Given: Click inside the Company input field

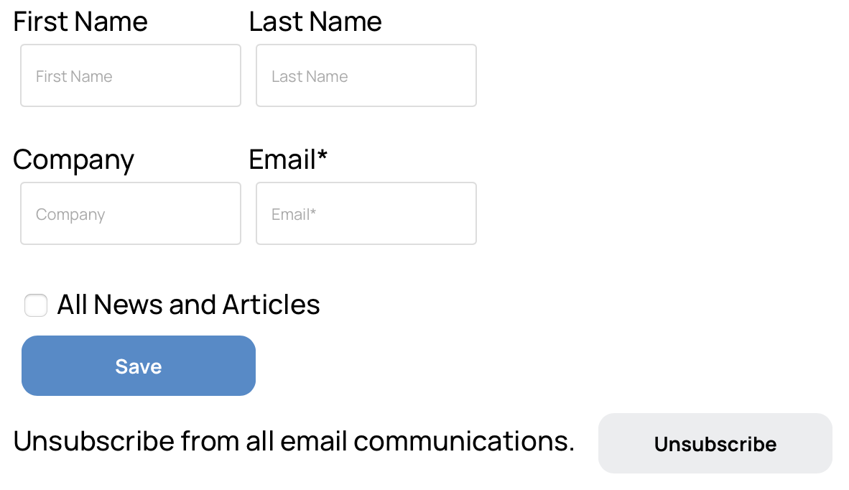Looking at the screenshot, I should pyautogui.click(x=130, y=213).
